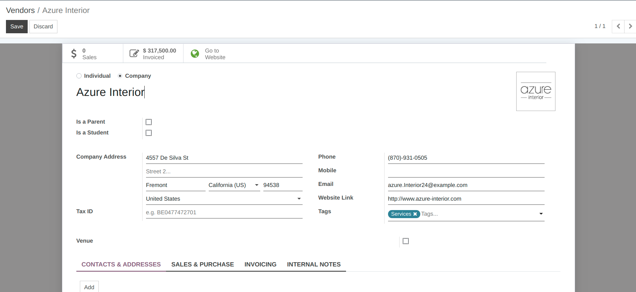Click the 1 / 1 pager counter
Viewport: 636px width, 292px height.
(x=600, y=26)
